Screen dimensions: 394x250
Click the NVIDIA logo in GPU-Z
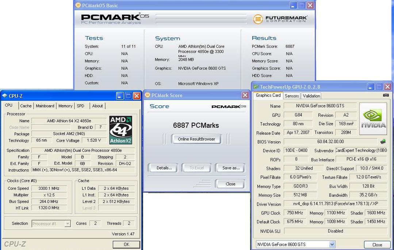(373, 119)
